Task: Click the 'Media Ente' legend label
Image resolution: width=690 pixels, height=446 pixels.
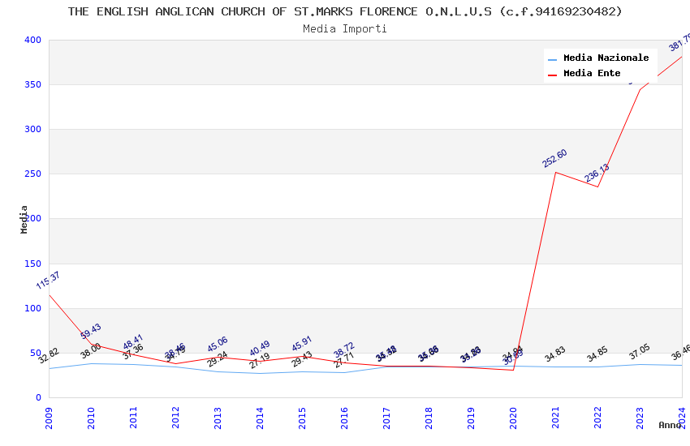Action: [x=592, y=73]
